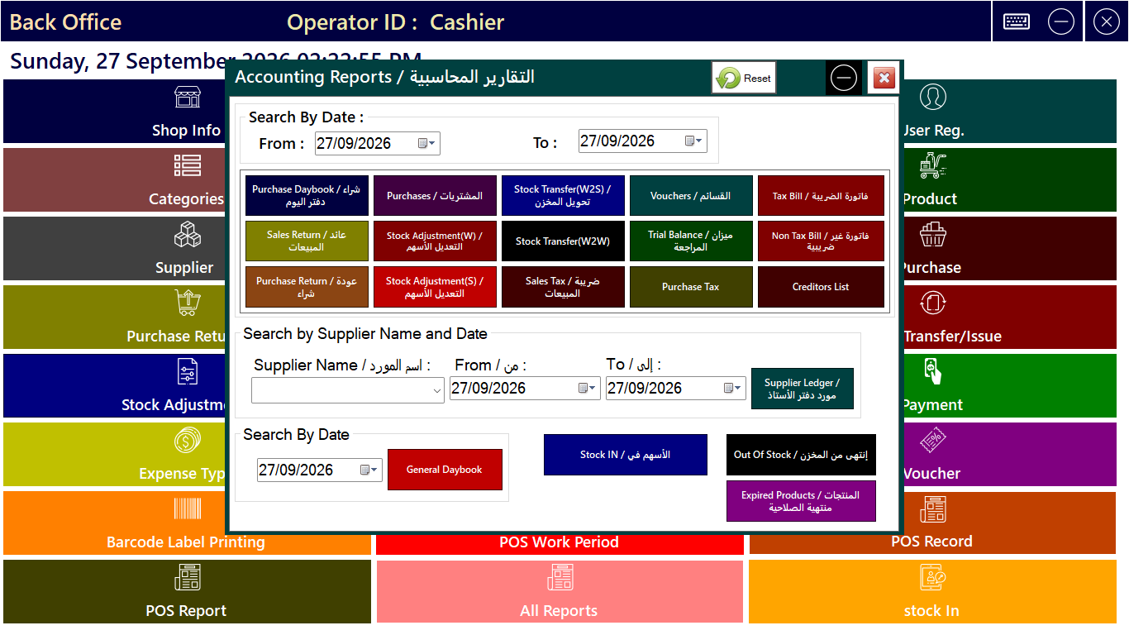This screenshot has height=635, width=1129.
Task: Open supplier section To date picker
Action: pos(734,389)
